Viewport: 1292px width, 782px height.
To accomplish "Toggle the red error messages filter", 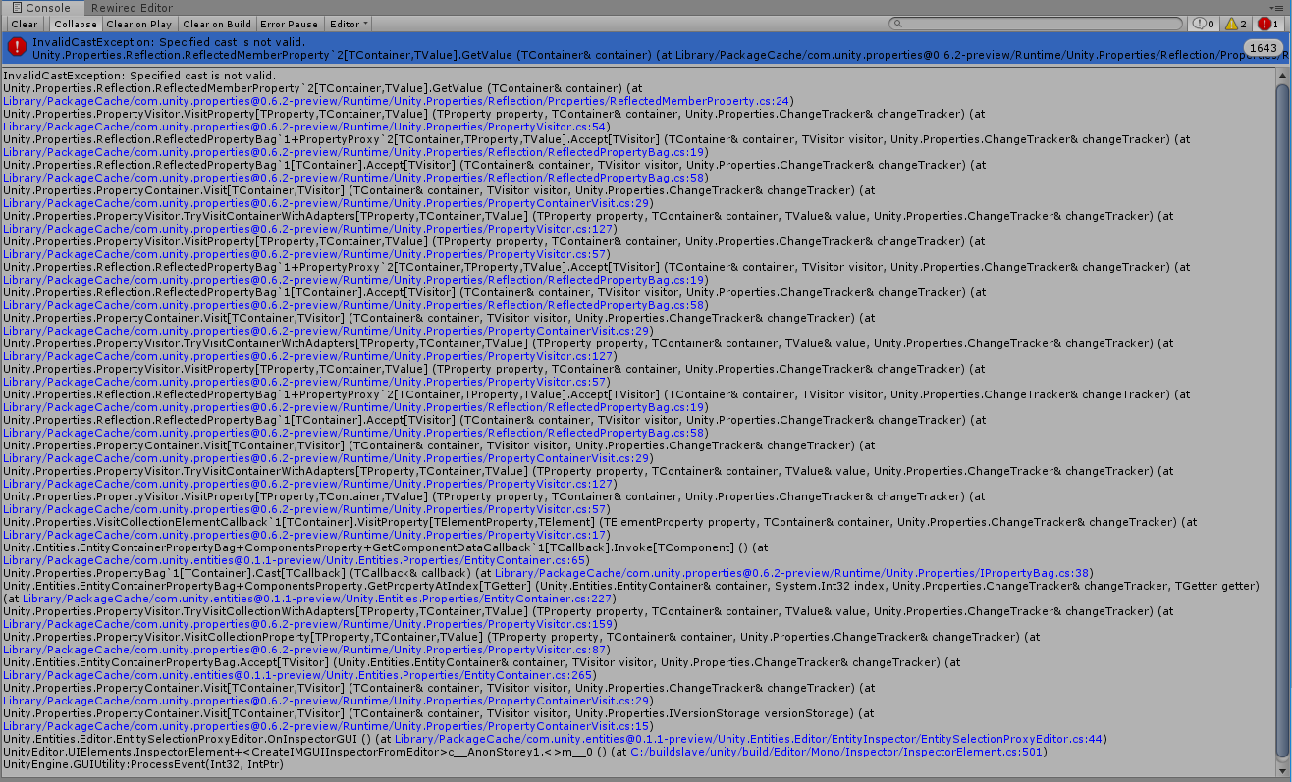I will tap(1265, 24).
